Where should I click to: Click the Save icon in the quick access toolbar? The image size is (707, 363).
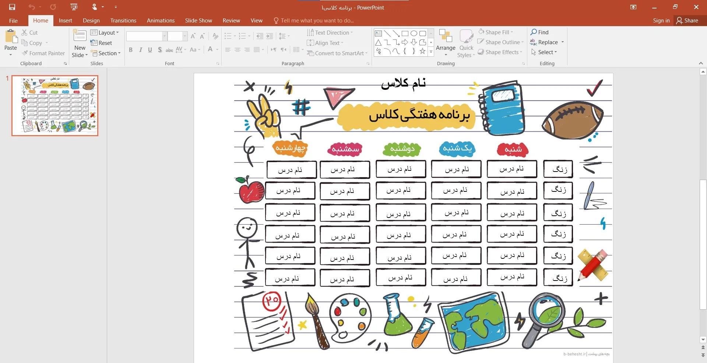pos(12,7)
